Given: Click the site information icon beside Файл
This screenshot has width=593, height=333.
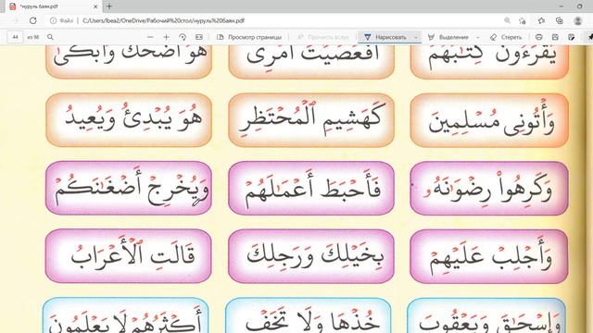Looking at the screenshot, I should 54,20.
